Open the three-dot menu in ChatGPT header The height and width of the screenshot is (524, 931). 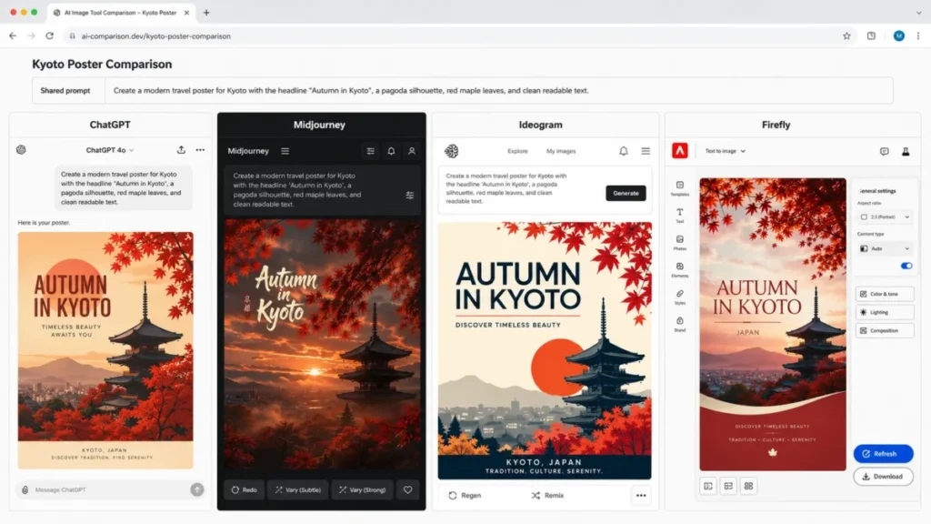[200, 150]
